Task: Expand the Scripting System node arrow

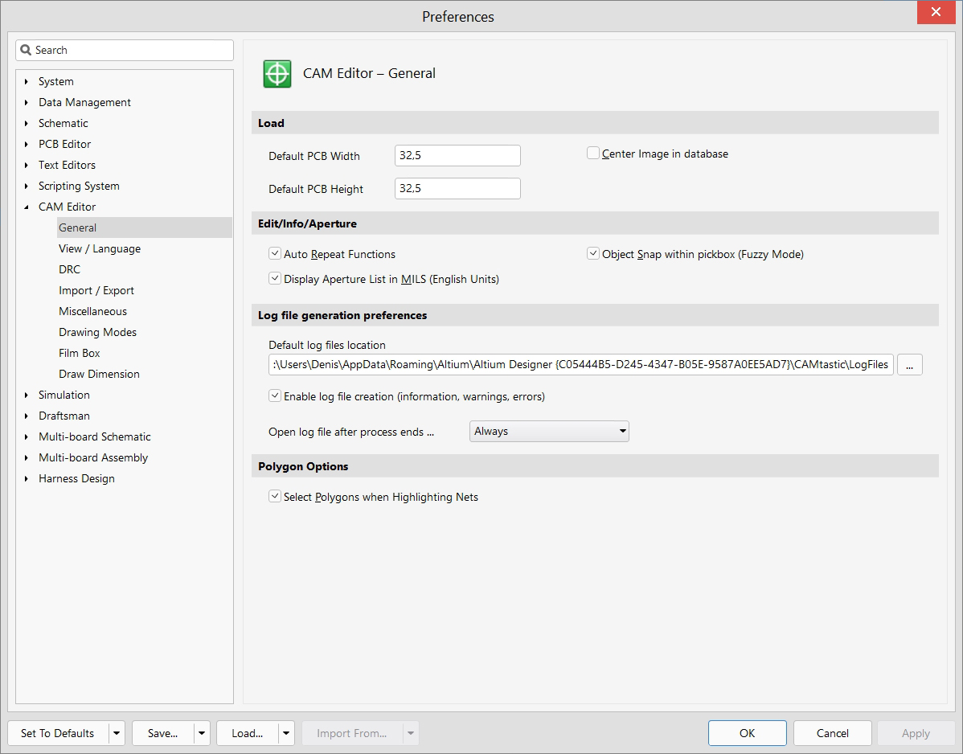Action: coord(27,186)
